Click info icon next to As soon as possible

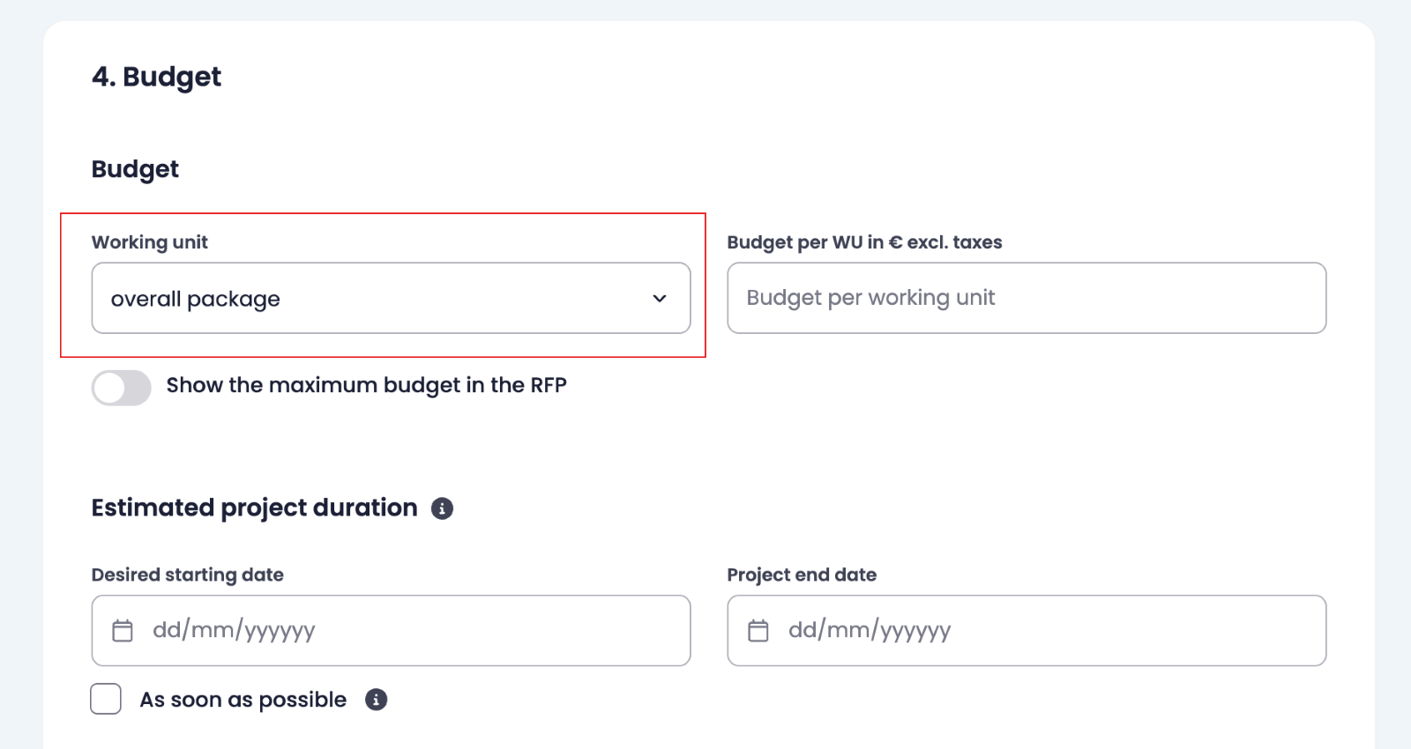[377, 700]
